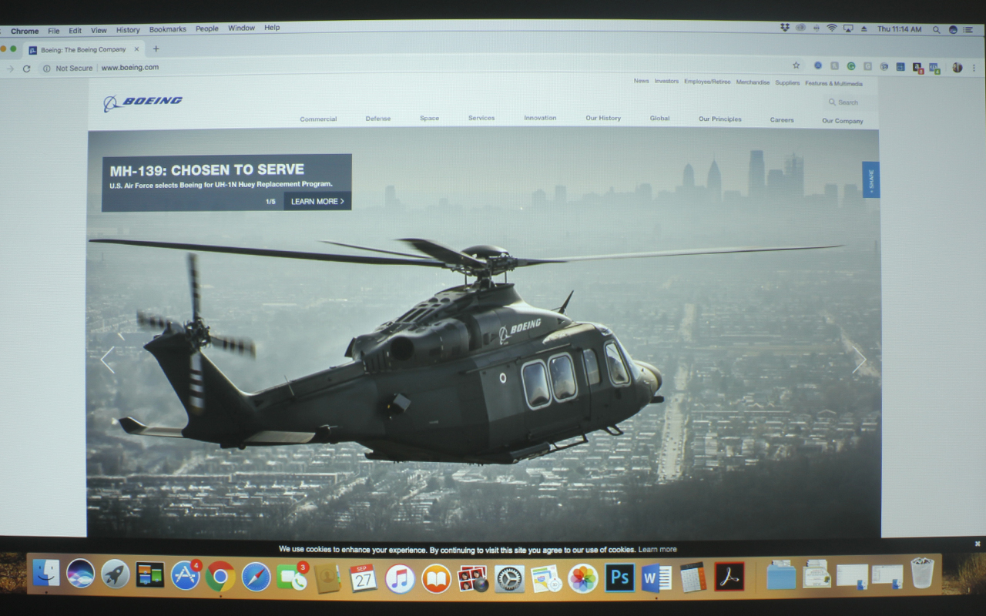Open the Wi-Fi status menu
Viewport: 986px width, 616px height.
(x=832, y=28)
